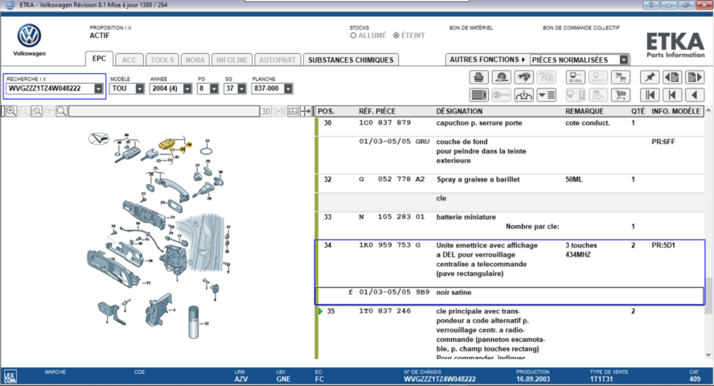The height and width of the screenshot is (386, 714).
Task: Click the skip back bar-arrow icon
Action: [672, 95]
